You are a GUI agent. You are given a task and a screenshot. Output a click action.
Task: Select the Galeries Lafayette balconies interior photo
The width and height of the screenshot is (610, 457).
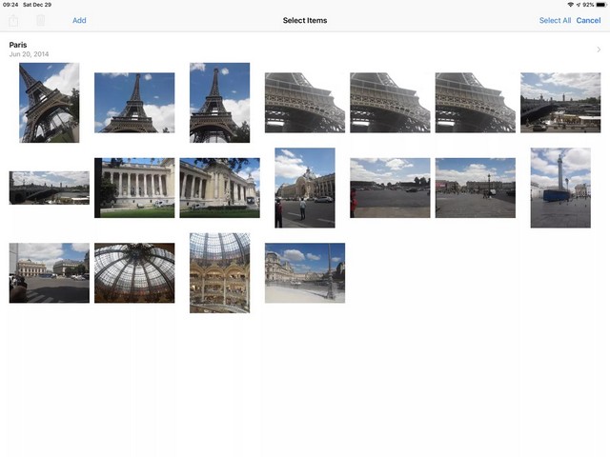tap(220, 273)
